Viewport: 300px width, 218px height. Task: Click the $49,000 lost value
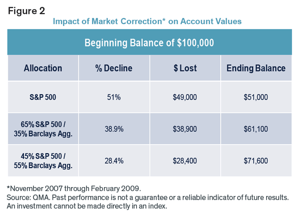pyautogui.click(x=185, y=97)
